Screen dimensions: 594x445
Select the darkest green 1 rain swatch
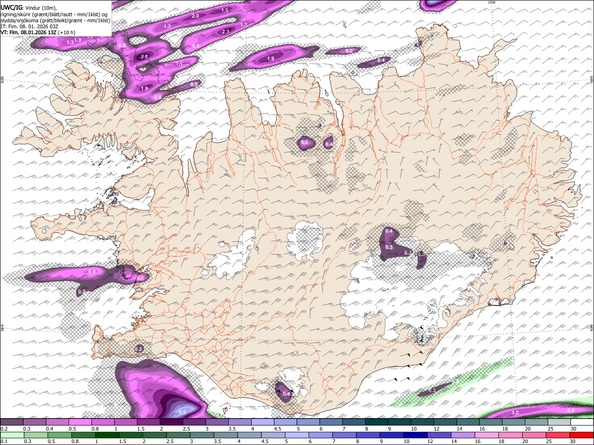[106, 435]
